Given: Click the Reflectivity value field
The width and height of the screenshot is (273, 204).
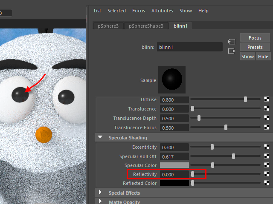Looking at the screenshot, I should 174,174.
